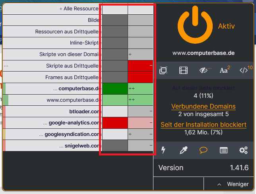Toggle popup blocking icon for this site

click(163, 70)
